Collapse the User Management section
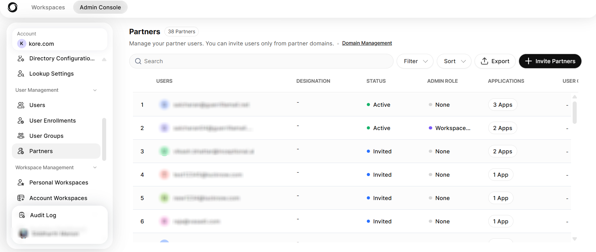Viewport: 596px width, 252px height. pyautogui.click(x=95, y=90)
